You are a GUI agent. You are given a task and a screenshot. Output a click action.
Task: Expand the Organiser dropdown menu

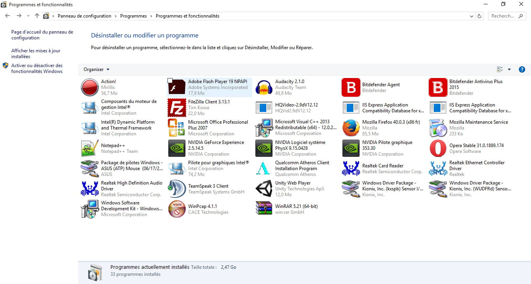pos(96,69)
